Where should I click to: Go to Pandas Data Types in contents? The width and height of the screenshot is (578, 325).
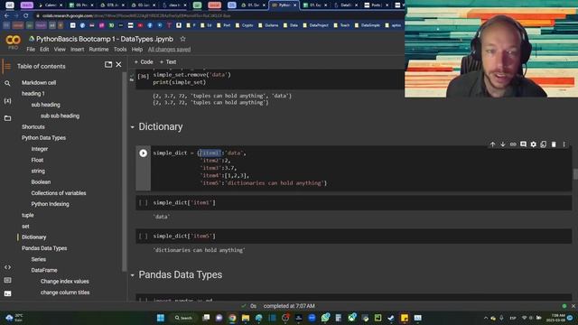[44, 248]
